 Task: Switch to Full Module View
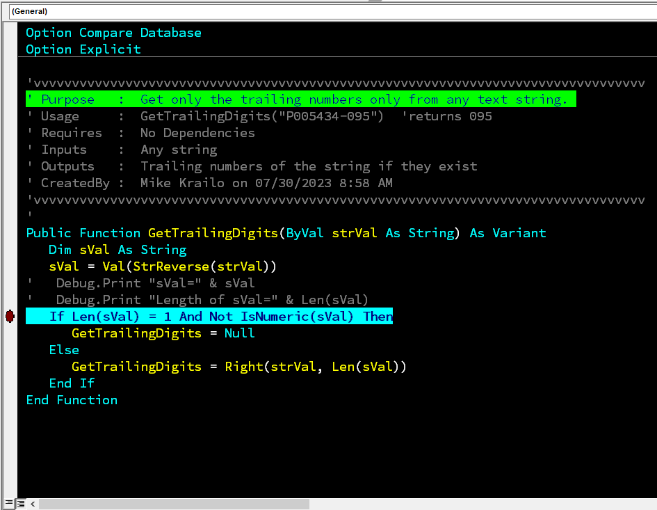[x=21, y=504]
